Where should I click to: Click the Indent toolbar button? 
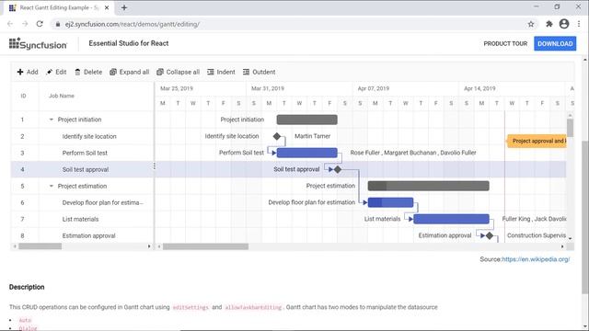(221, 72)
